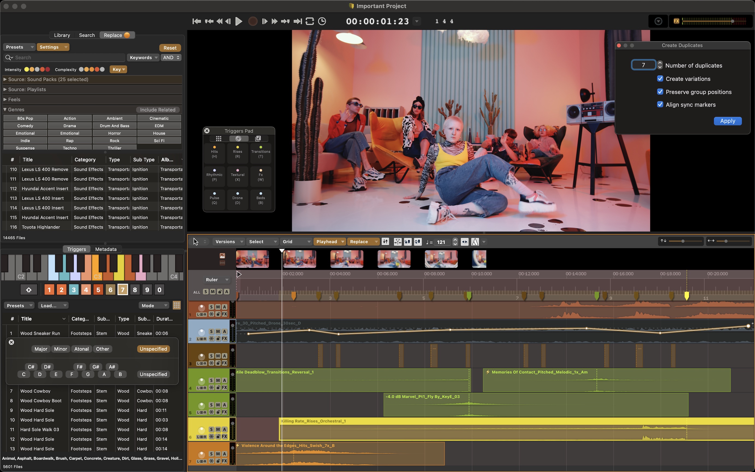755x472 pixels.
Task: Click the loop playback icon in transport
Action: [309, 21]
